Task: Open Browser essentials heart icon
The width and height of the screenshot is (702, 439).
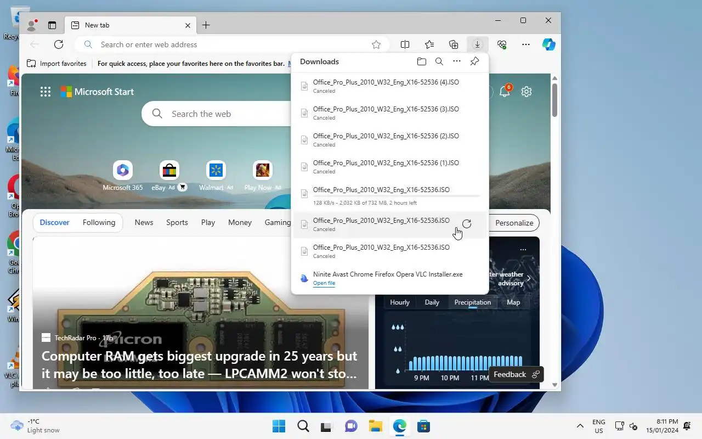Action: click(502, 44)
